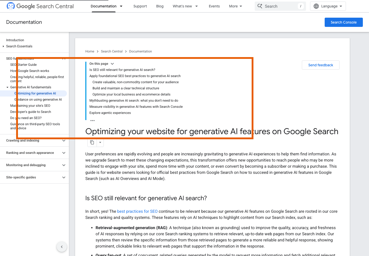Jump to Build and maintain technical structure
The height and width of the screenshot is (256, 369).
[x=126, y=88]
